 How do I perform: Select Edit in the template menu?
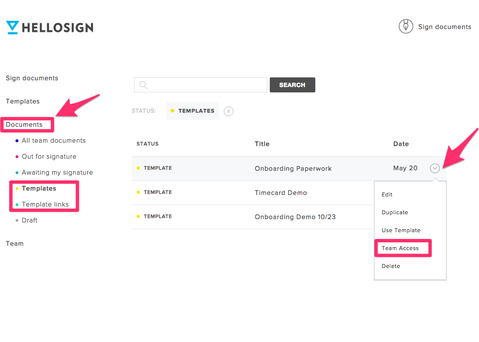click(x=387, y=194)
